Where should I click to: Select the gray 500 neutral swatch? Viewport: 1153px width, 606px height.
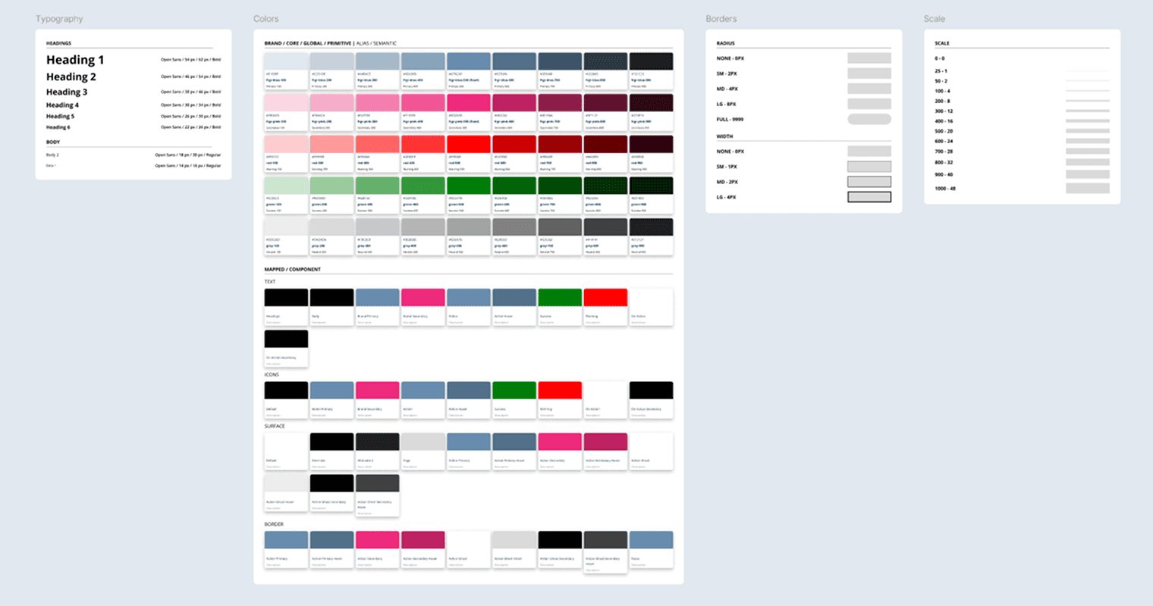(x=468, y=236)
